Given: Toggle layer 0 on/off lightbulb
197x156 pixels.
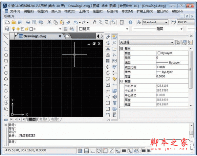Looking at the screenshot, I should [13, 29].
